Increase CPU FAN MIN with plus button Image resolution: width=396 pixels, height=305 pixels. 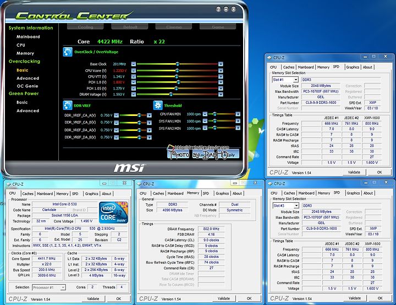click(x=238, y=114)
